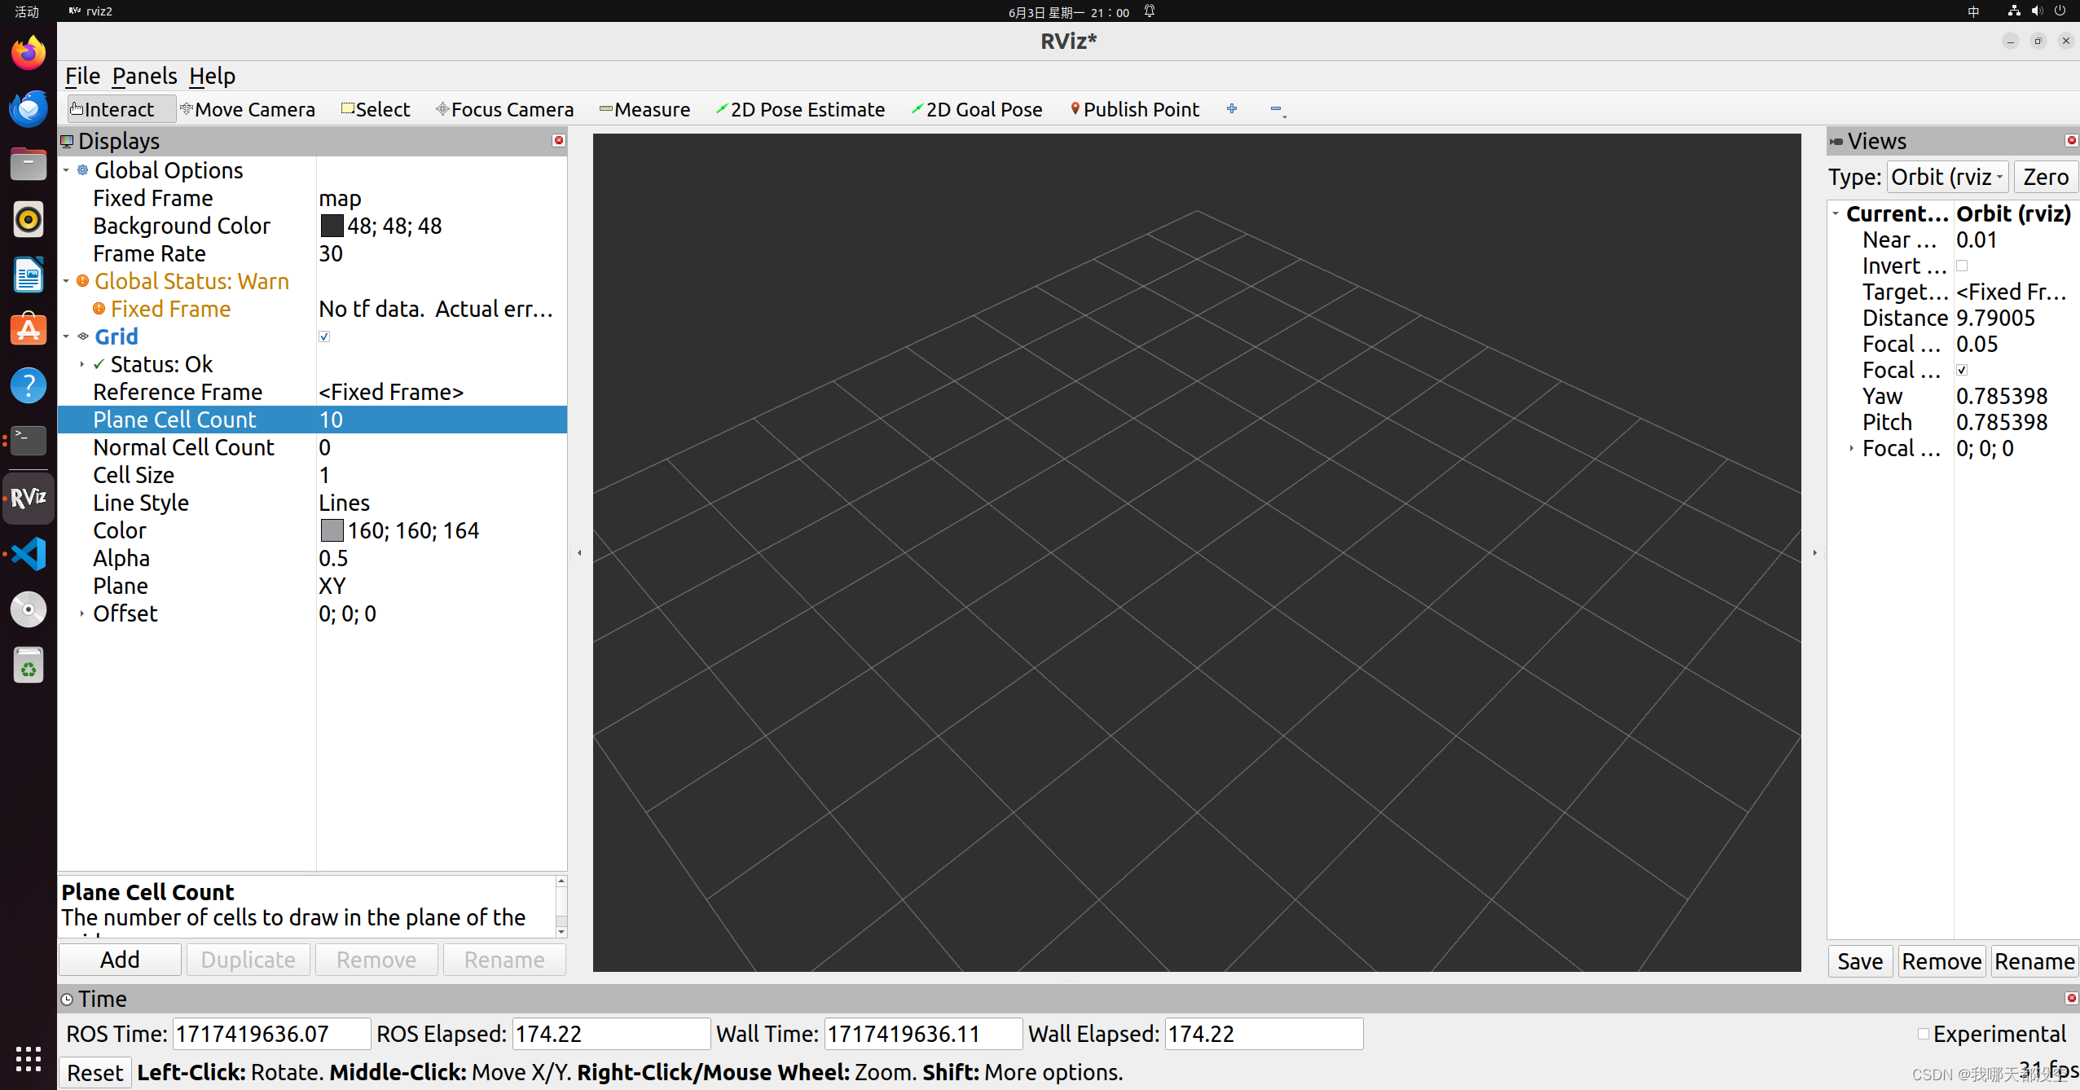Open Visual Studio Code from the dock

click(x=29, y=554)
